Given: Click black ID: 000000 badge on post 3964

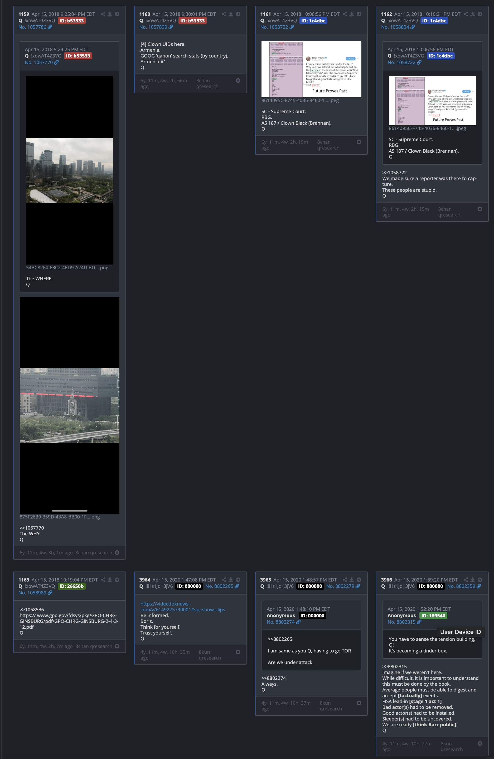Looking at the screenshot, I should tap(189, 586).
